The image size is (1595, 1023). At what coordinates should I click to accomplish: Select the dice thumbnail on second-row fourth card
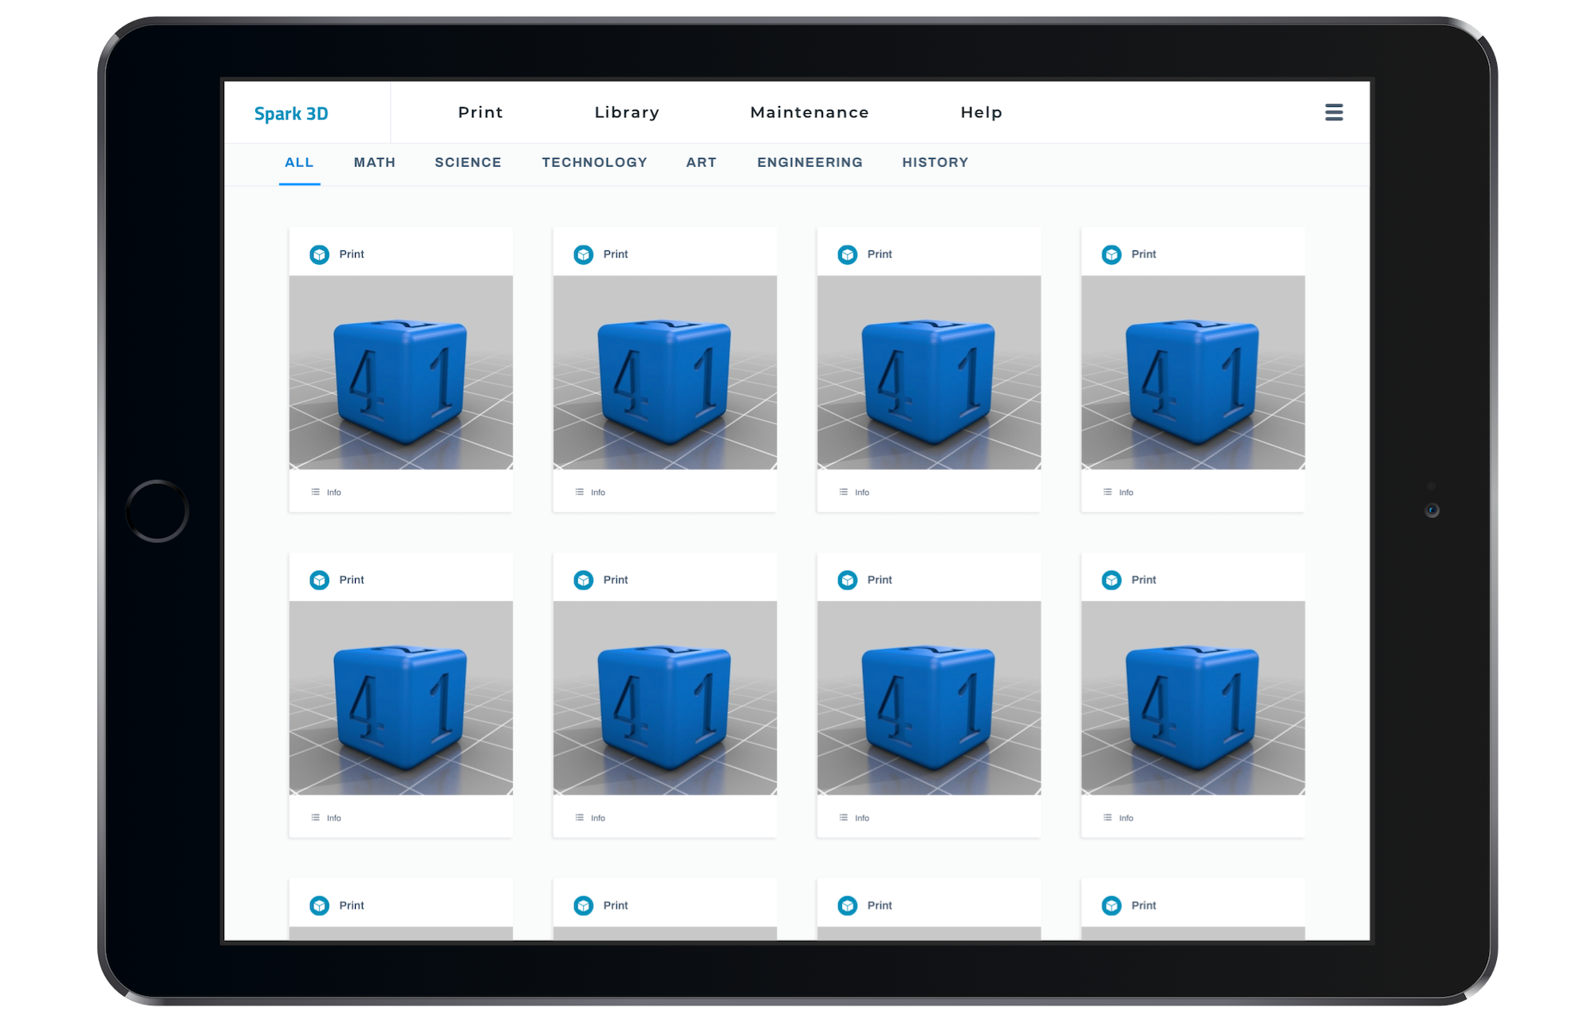click(x=1192, y=698)
